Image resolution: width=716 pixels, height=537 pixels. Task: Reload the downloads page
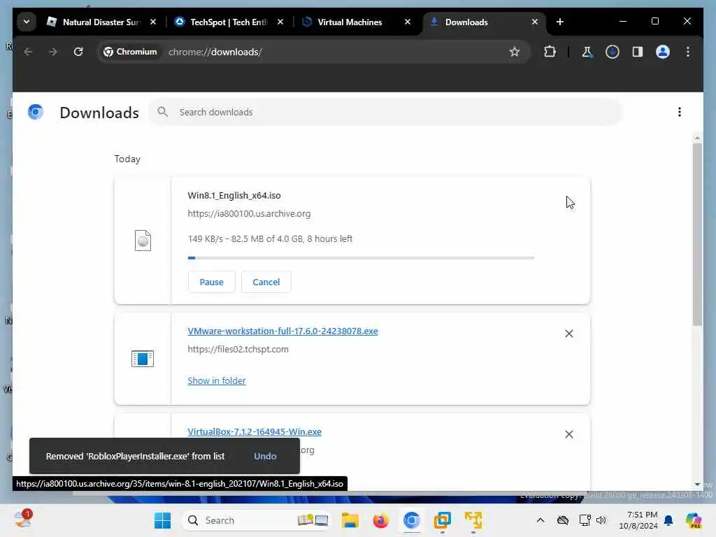[78, 52]
